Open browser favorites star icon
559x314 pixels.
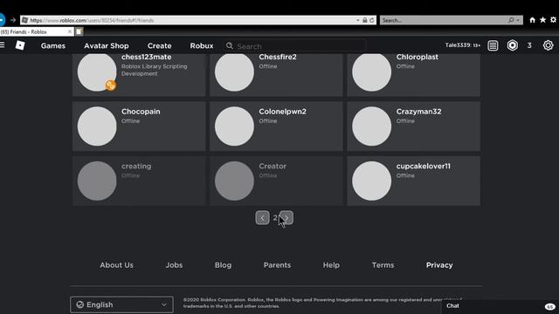click(542, 20)
